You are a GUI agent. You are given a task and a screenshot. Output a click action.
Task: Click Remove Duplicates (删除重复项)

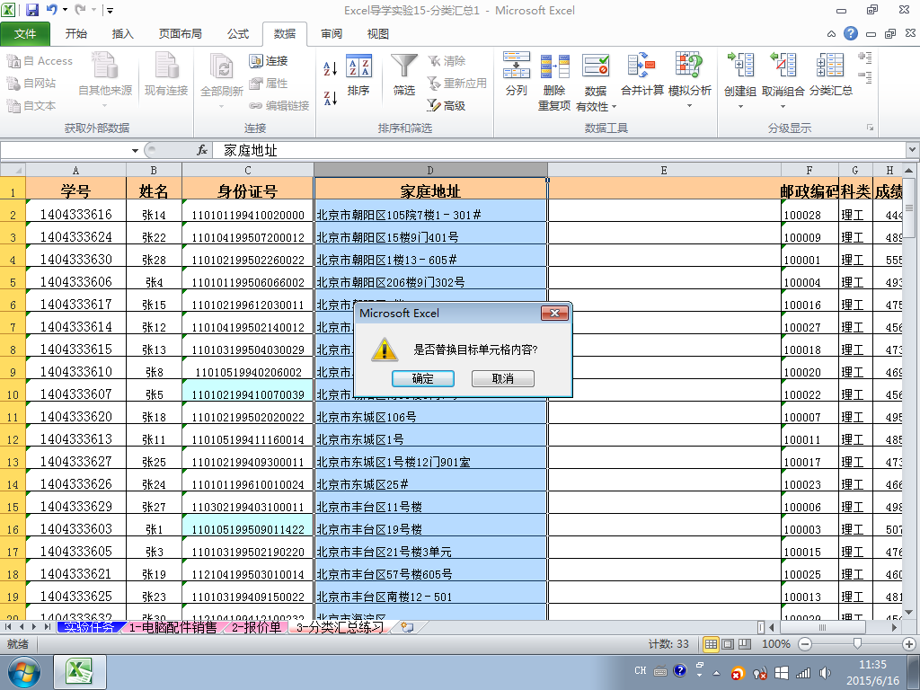(554, 81)
